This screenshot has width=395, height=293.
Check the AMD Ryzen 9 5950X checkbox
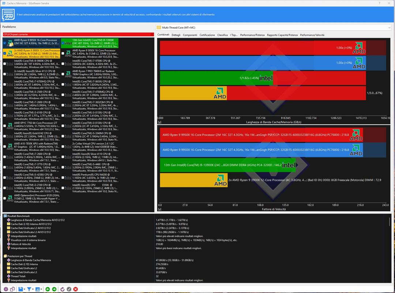point(63,53)
